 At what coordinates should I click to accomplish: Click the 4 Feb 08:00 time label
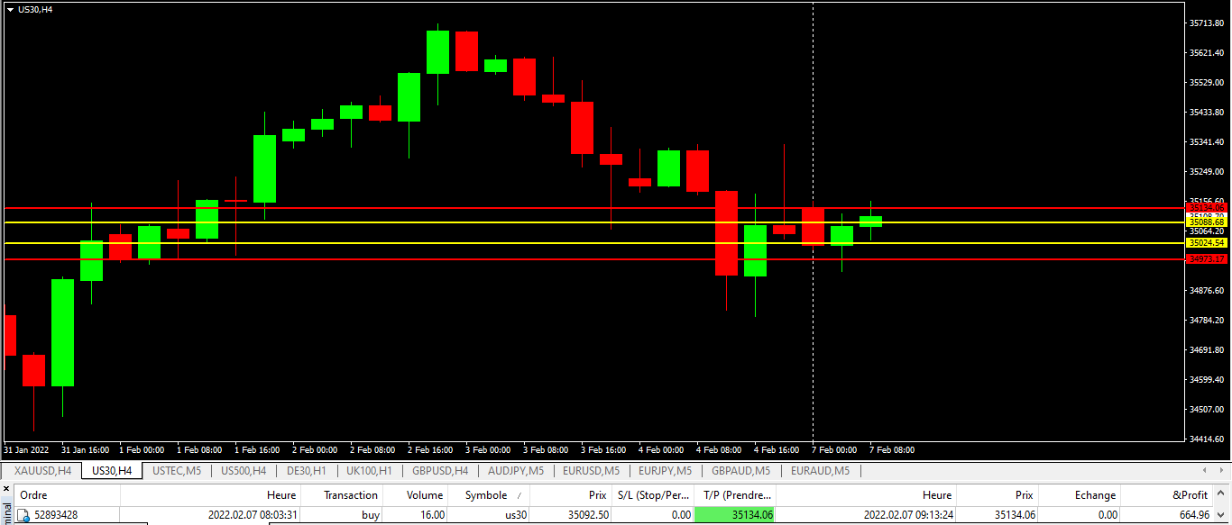coord(719,449)
